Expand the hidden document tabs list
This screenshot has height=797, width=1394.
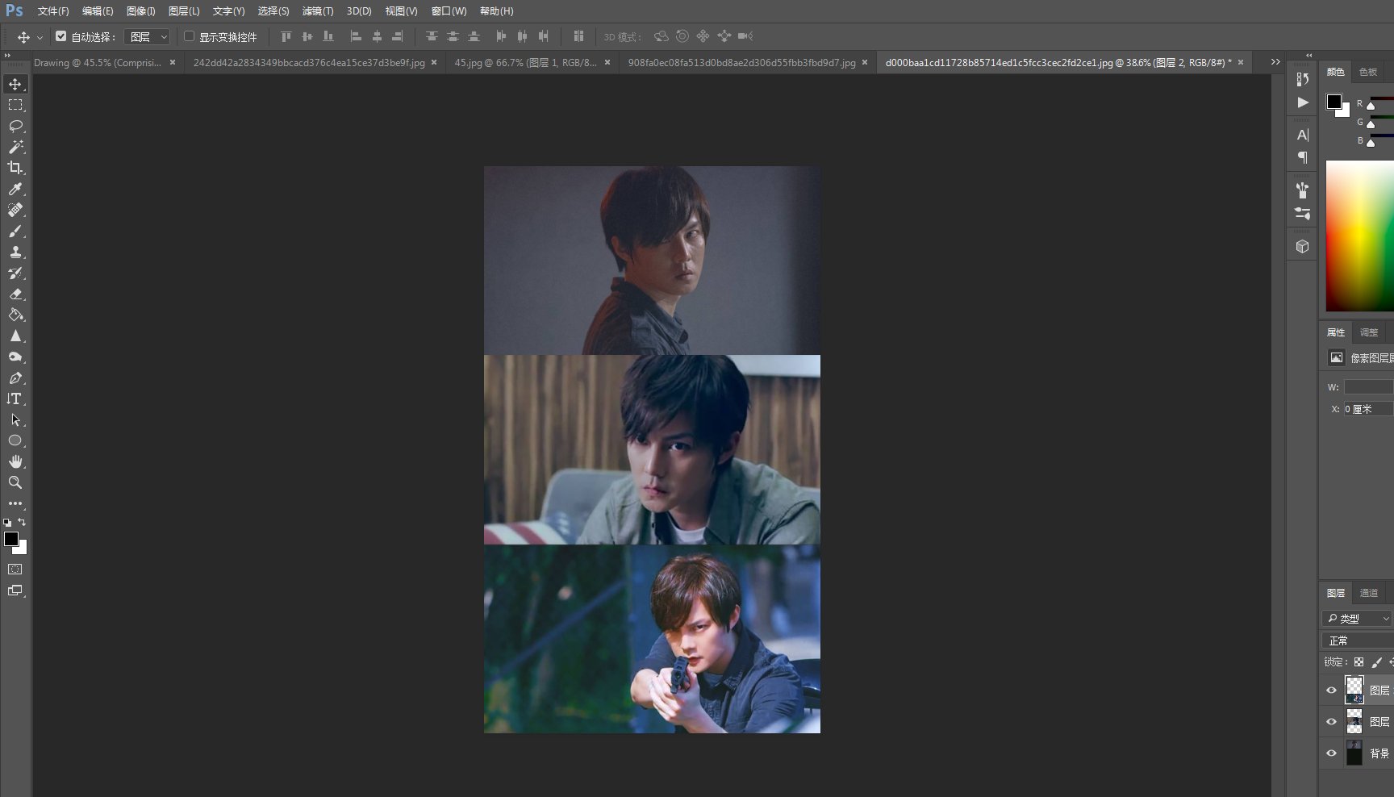[x=1275, y=62]
